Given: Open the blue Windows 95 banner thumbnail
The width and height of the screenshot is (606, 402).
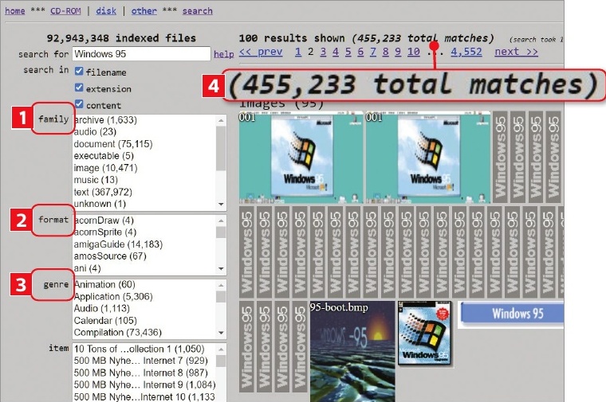Looking at the screenshot, I should pyautogui.click(x=511, y=314).
